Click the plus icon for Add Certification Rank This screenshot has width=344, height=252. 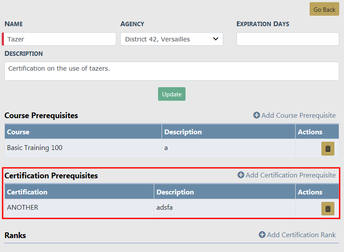point(262,235)
